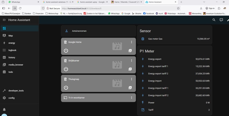The image size is (229, 116).
Task: Click the Tariff calendar-clock icon
Action: coord(143,110)
